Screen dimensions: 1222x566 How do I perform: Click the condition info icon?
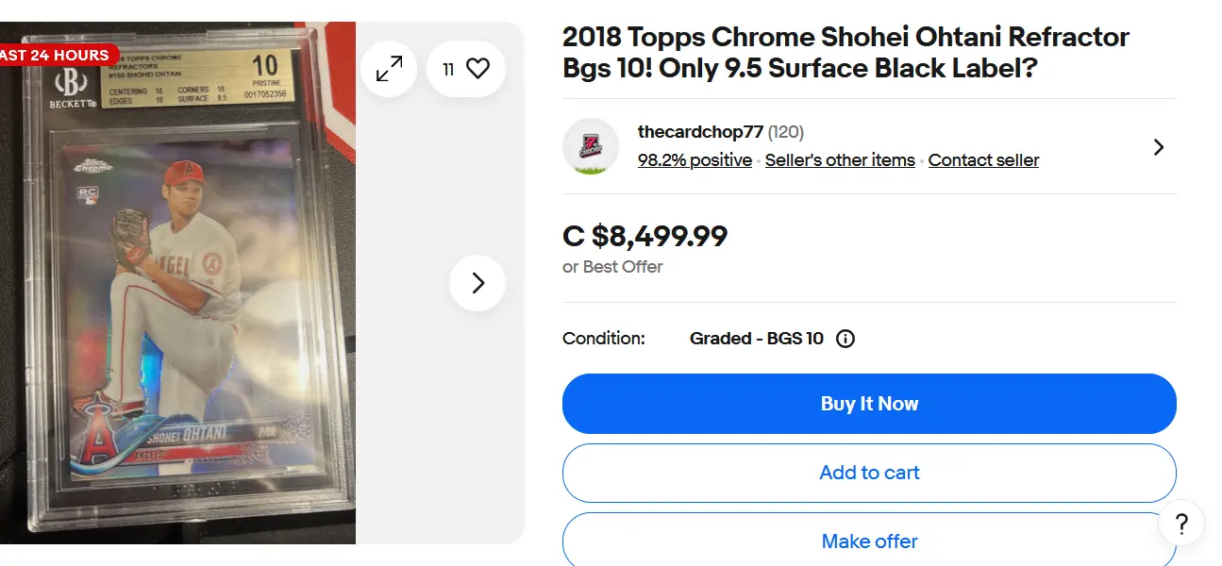tap(845, 339)
